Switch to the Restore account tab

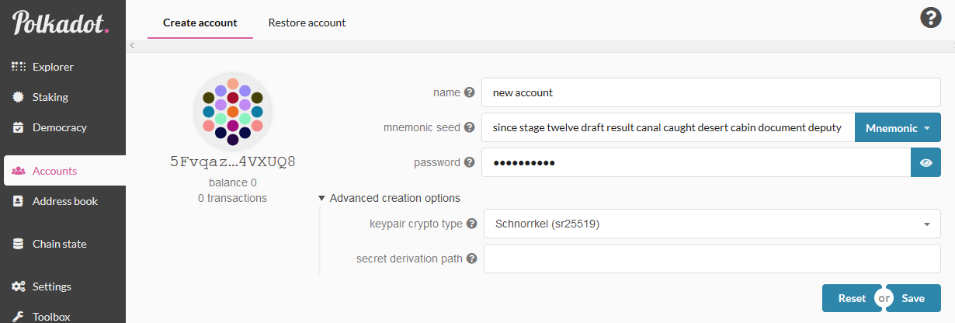click(x=307, y=23)
